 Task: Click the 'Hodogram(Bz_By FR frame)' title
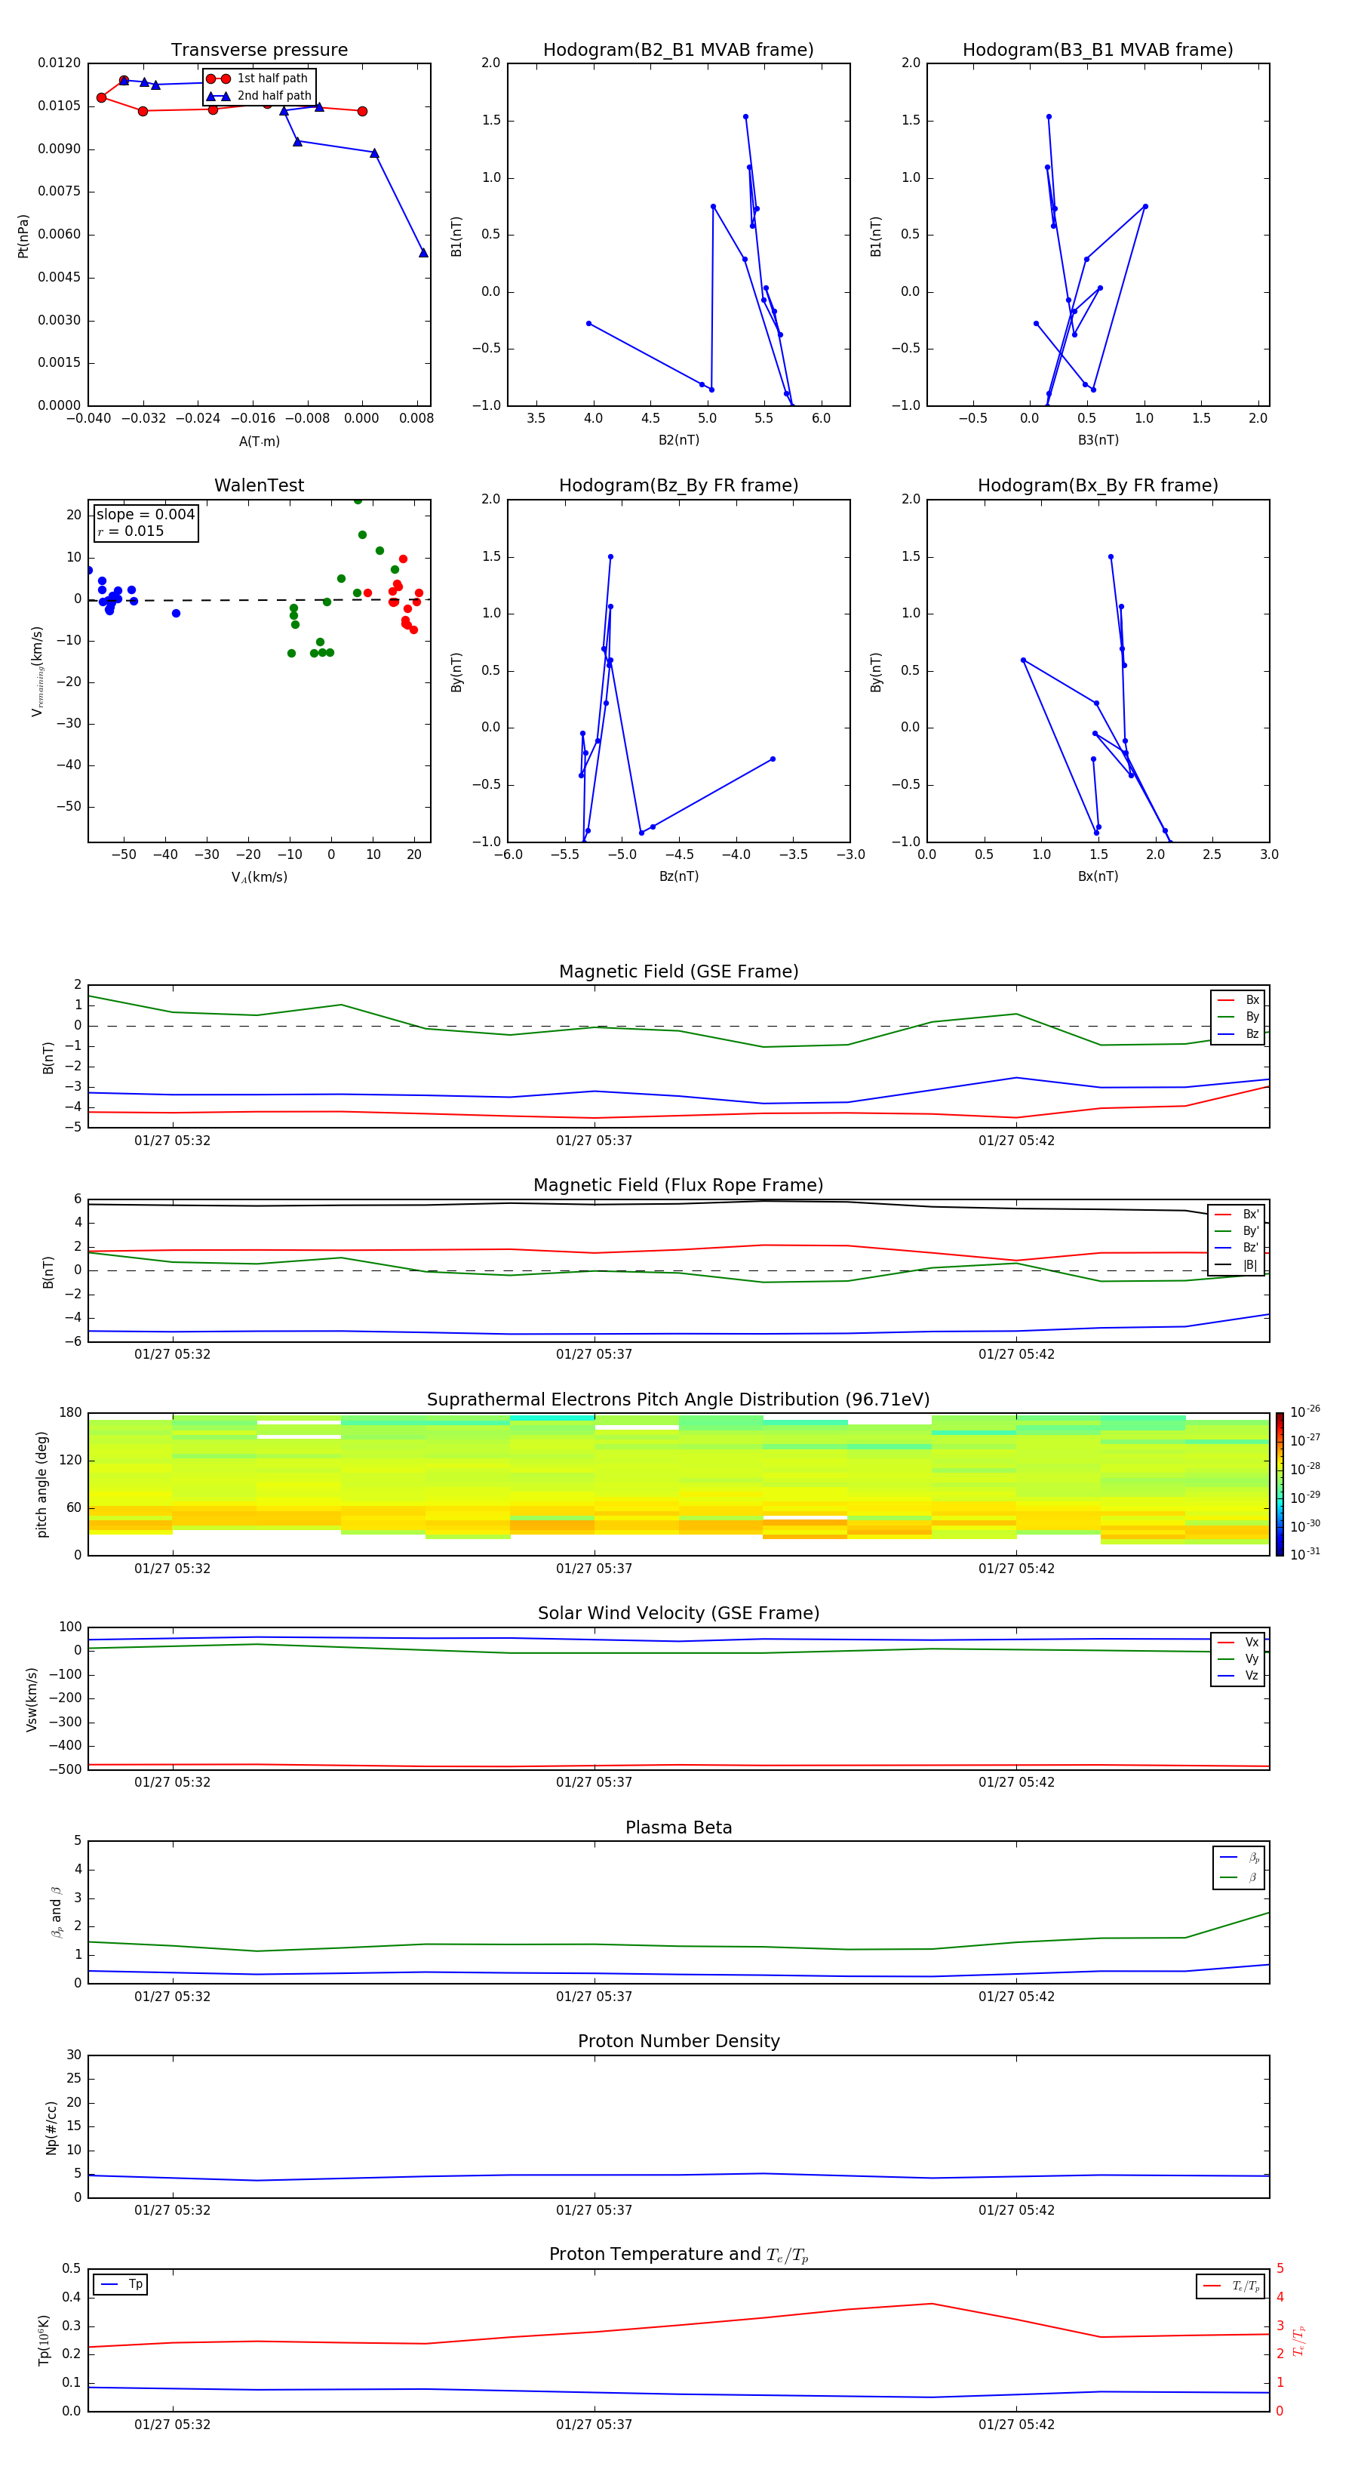[678, 485]
